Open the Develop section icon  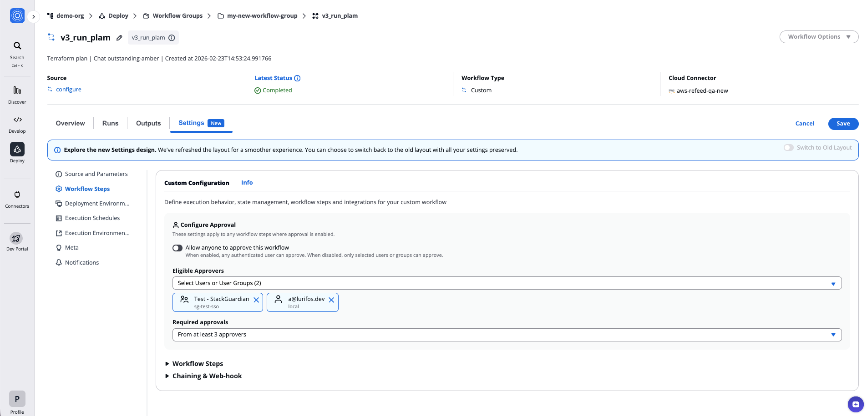point(17,120)
